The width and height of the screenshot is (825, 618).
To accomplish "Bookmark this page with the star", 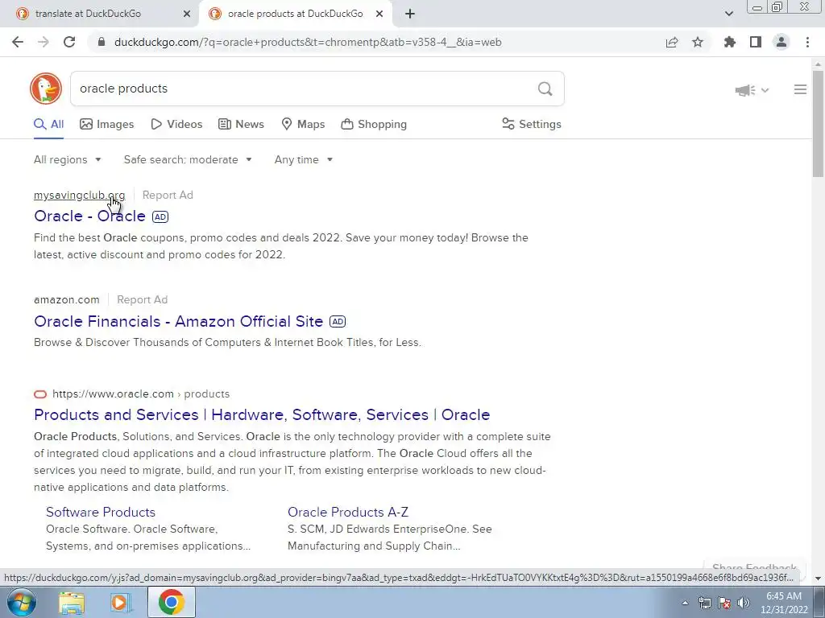I will click(698, 42).
